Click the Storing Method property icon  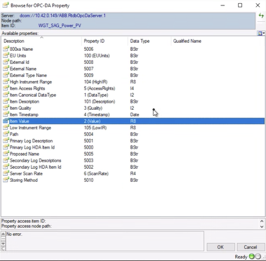pos(6,180)
